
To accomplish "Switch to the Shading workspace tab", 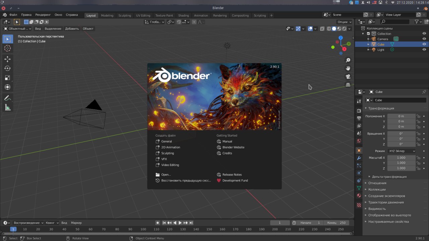I will coord(183,15).
